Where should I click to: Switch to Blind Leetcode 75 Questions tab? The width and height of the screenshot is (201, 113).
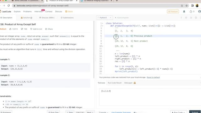[x=26, y=1]
